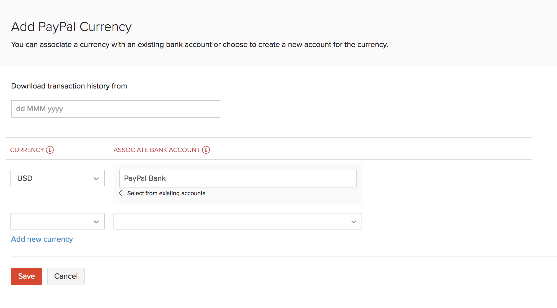Click the description text about associating currency
Viewport: 557px width, 308px height.
(199, 45)
